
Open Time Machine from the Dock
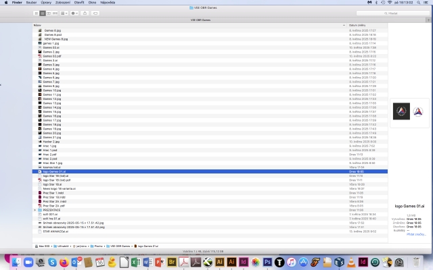click(x=375, y=263)
